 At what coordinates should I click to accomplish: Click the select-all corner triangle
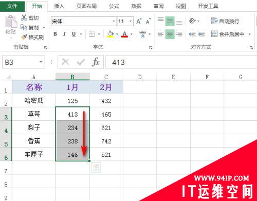click(8, 77)
